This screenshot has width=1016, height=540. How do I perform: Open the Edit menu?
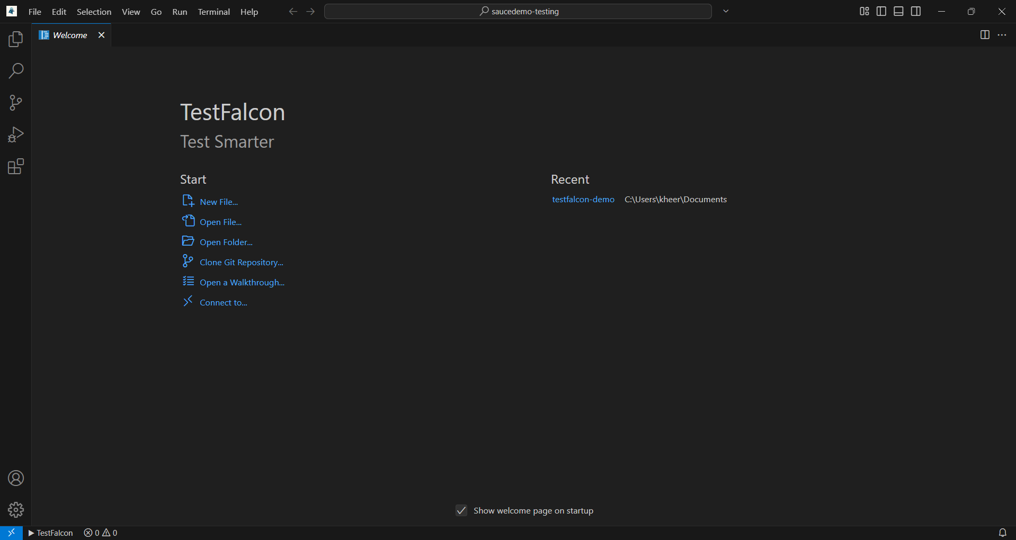(x=59, y=12)
